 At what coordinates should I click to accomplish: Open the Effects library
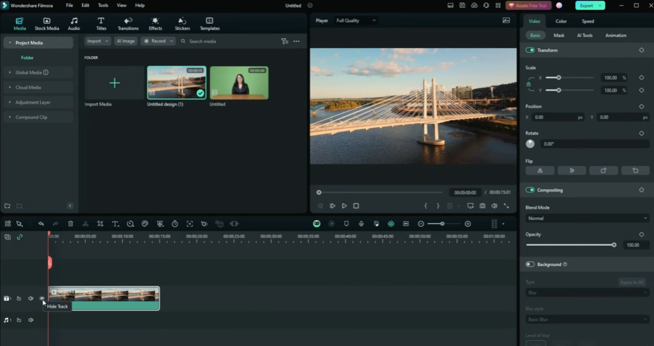tap(155, 23)
